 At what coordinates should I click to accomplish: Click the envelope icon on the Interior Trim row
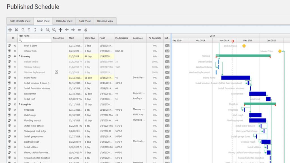point(167,51)
